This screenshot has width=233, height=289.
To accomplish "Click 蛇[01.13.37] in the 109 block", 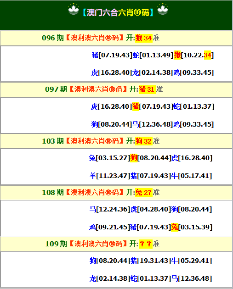I will tap(151, 278).
